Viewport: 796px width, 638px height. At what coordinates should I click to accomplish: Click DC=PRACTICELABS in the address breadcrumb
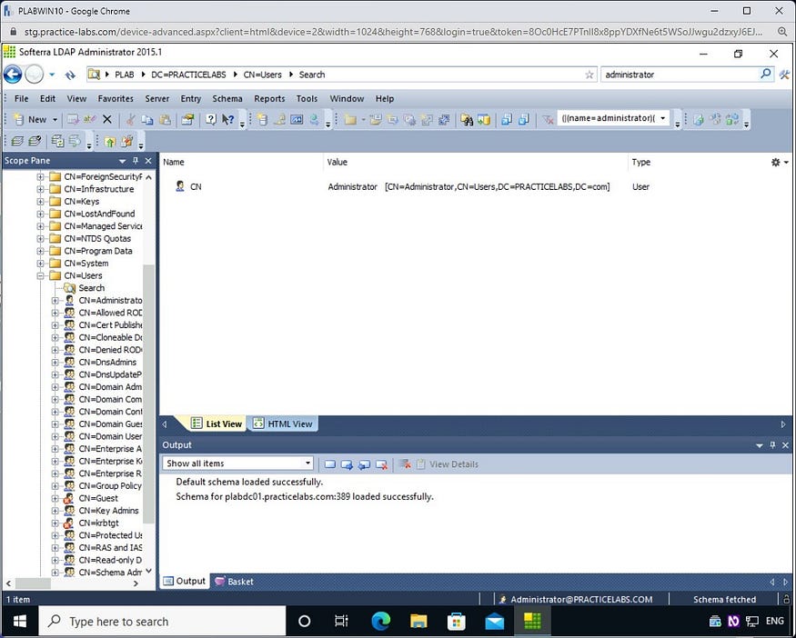pos(188,75)
